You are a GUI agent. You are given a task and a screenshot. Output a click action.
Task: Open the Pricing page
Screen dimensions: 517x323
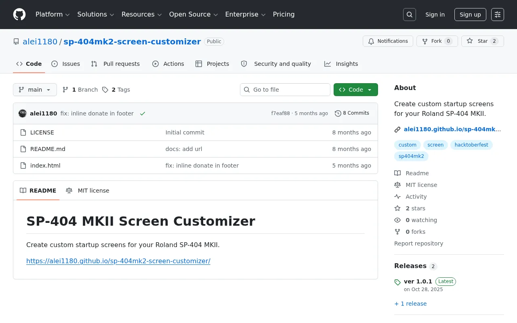tap(284, 15)
